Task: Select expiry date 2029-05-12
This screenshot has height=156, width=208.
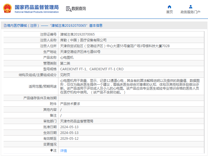Action: 69,139
